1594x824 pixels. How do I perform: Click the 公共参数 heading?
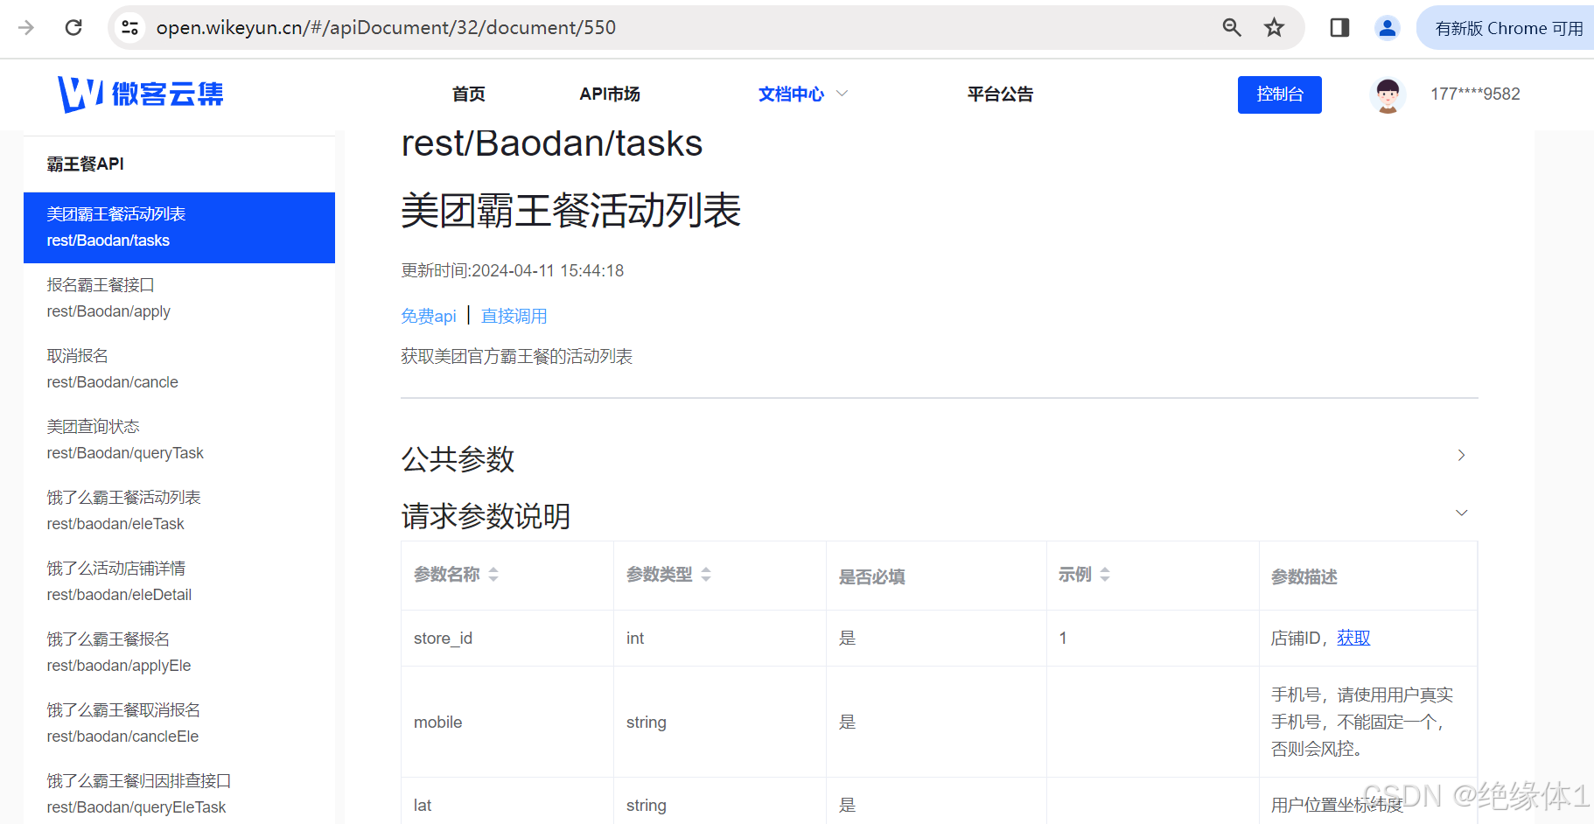click(x=458, y=459)
